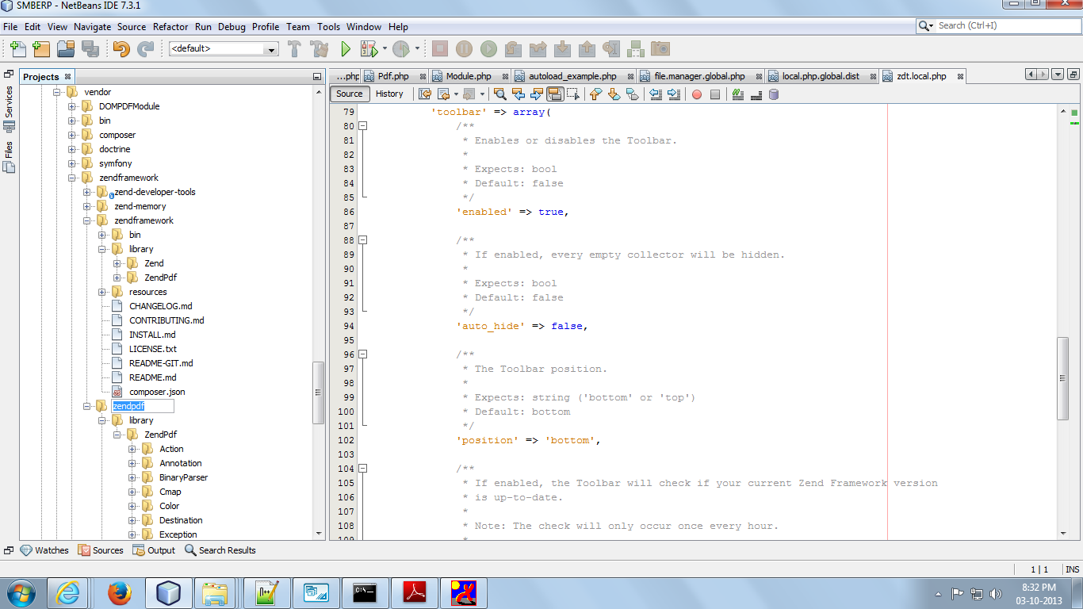Open the Debug Project dropdown arrow
Image resolution: width=1083 pixels, height=609 pixels.
[385, 49]
